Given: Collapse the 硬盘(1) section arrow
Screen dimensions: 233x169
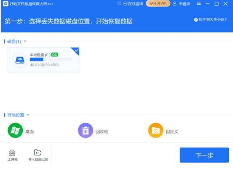Looking at the screenshot, I should [x=25, y=41].
